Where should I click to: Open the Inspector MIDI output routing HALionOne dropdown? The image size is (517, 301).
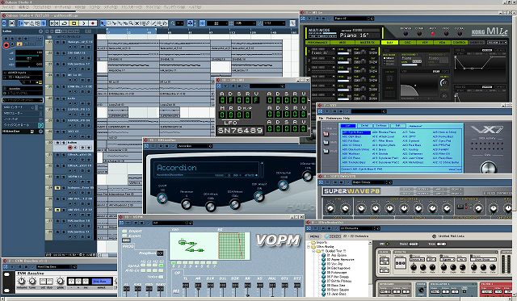pyautogui.click(x=23, y=77)
